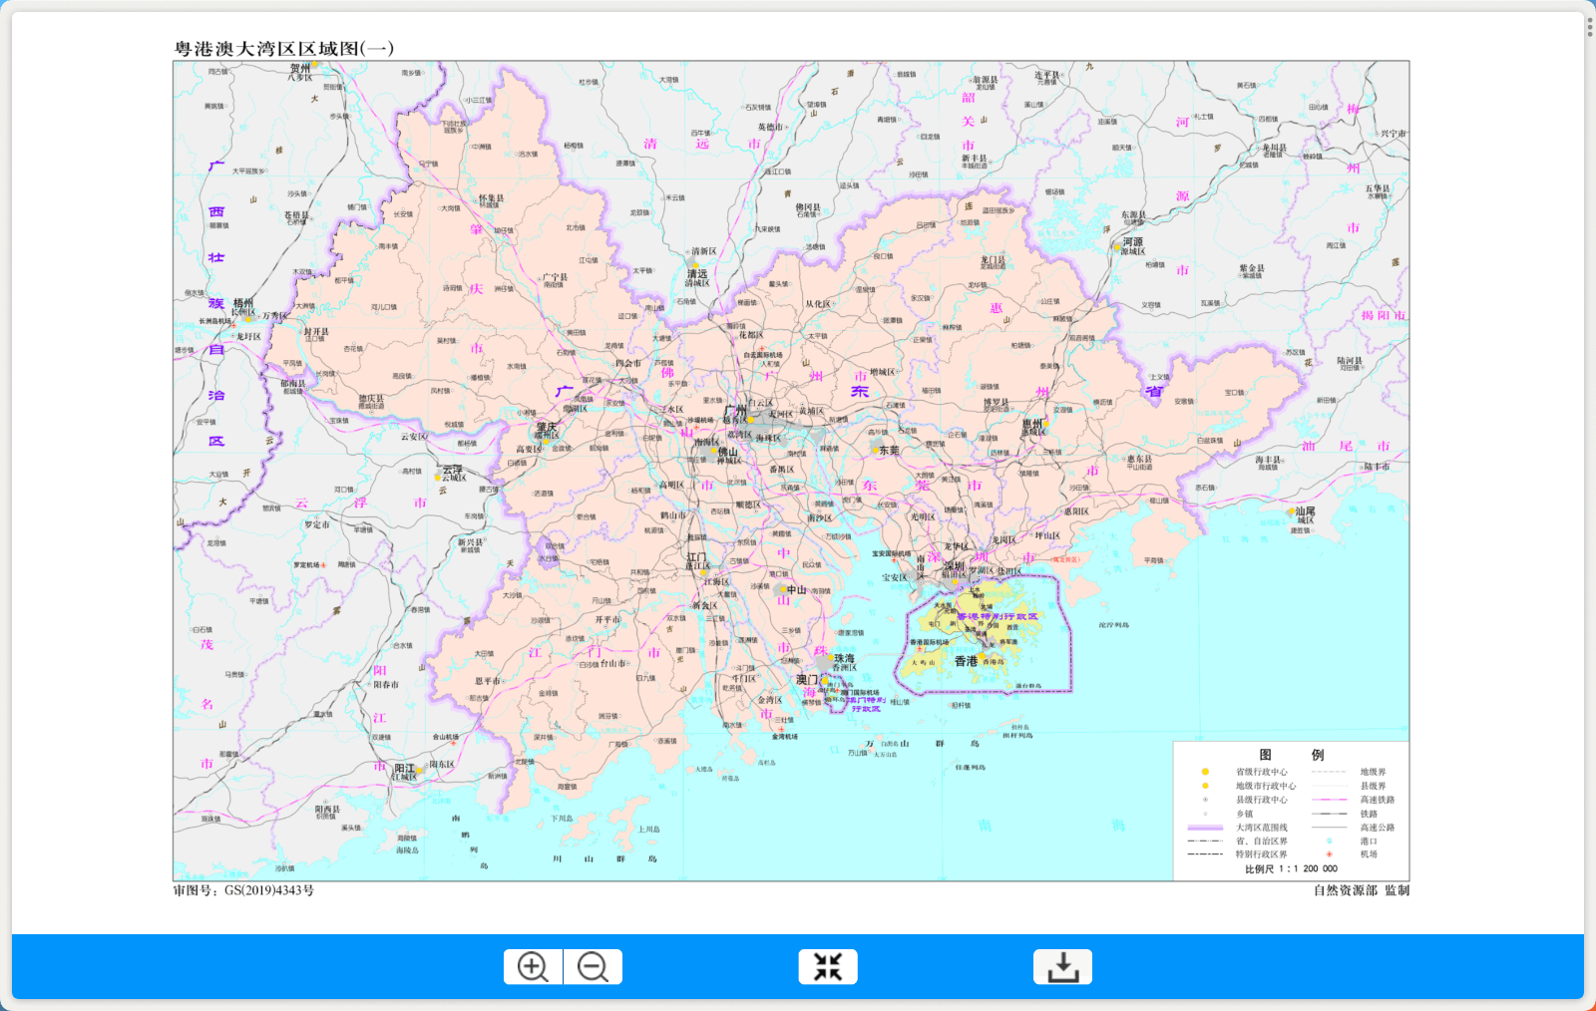Click the 香港国际机场 airport marker on the map
This screenshot has height=1011, width=1596.
pos(920,649)
